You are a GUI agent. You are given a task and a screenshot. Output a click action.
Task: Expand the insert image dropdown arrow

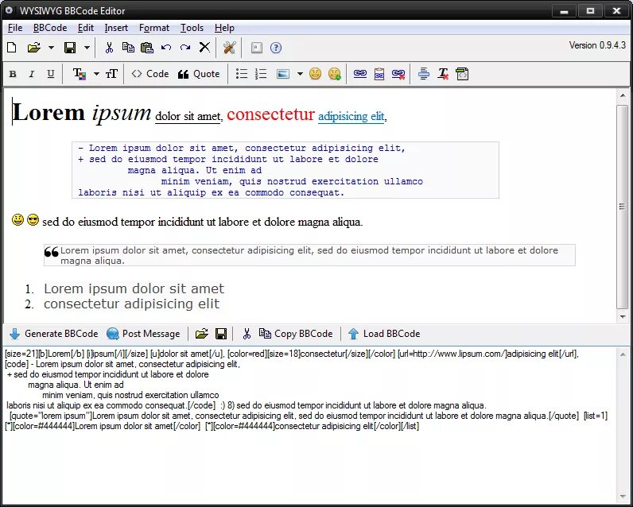coord(300,74)
